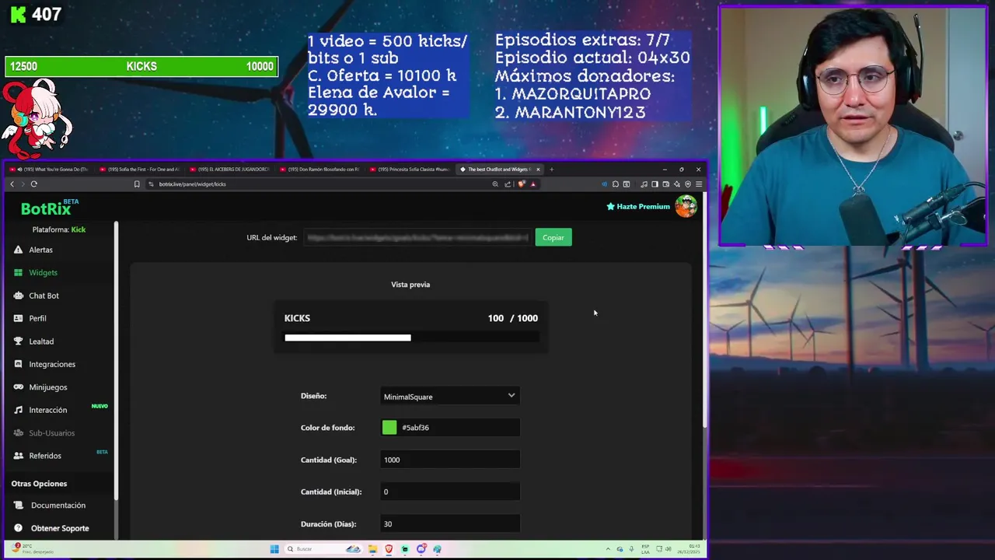Open a new browser tab with plus
Screen dimensions: 995x560
click(x=552, y=170)
